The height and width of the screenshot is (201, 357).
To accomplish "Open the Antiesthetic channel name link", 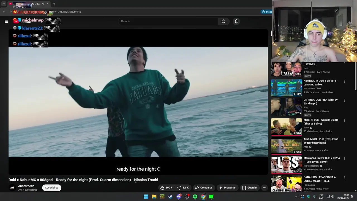I will pyautogui.click(x=26, y=186).
